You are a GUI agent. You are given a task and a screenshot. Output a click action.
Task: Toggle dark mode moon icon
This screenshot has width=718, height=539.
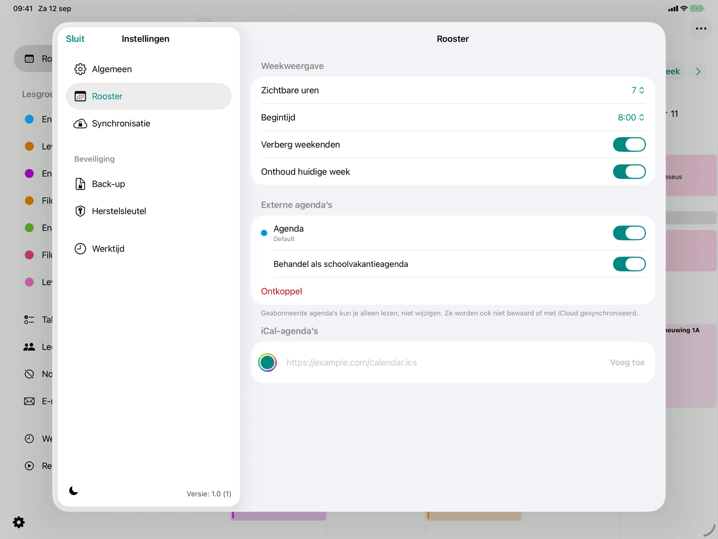point(74,490)
